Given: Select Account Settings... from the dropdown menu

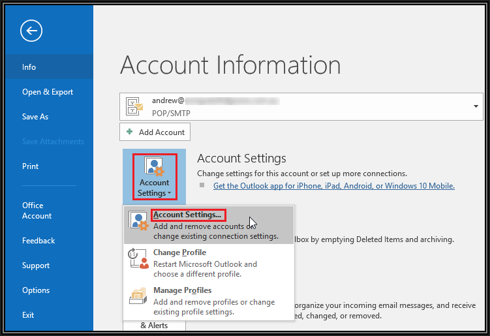Looking at the screenshot, I should click(x=209, y=225).
